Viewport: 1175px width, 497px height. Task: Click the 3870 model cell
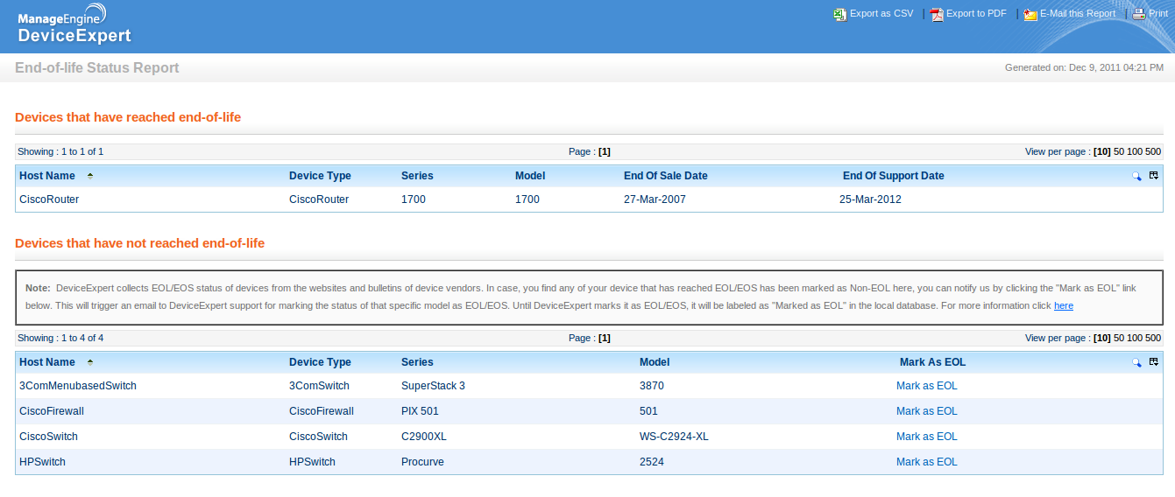[x=651, y=386]
